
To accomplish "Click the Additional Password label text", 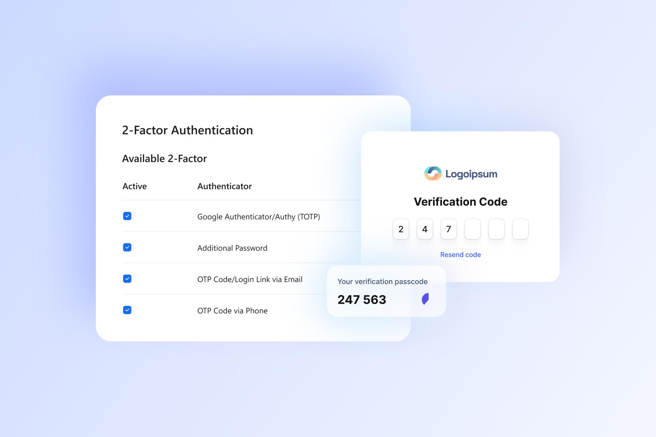I will coord(232,248).
